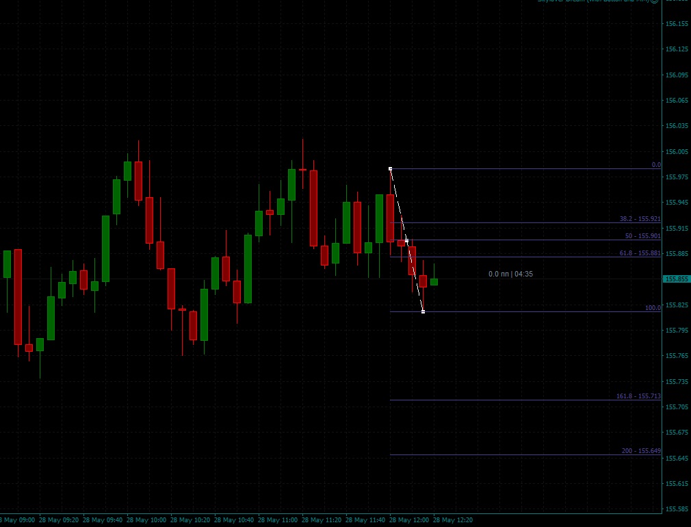This screenshot has height=527, width=691.
Task: Click the 28 May 10:20 time label
Action: click(x=190, y=520)
